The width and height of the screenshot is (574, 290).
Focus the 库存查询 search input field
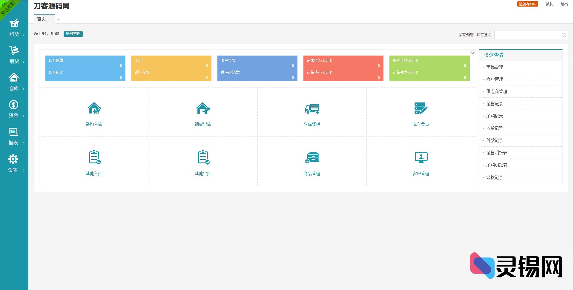pos(527,35)
